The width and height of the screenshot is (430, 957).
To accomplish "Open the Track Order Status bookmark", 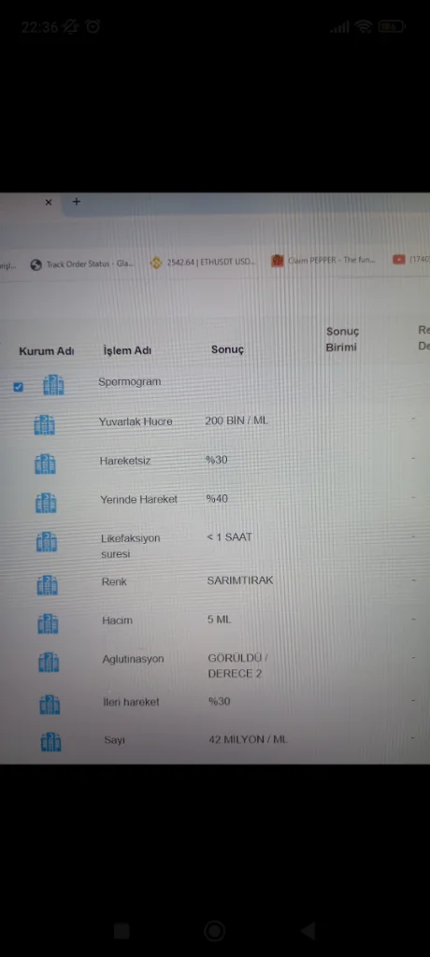I will [82, 264].
